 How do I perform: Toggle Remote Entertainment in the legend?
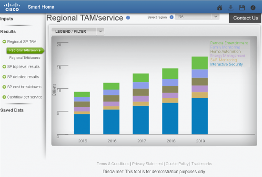tap(229, 43)
